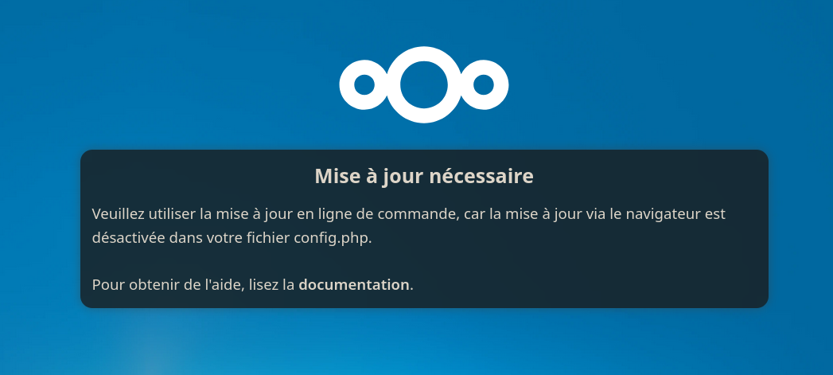Click the "Mise à jour nécessaire" heading
The image size is (833, 375).
[424, 176]
